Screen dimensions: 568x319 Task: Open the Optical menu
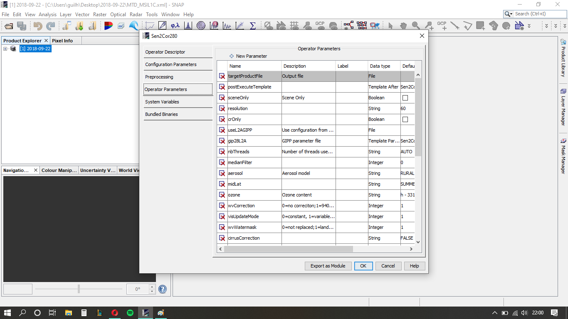coord(118,14)
